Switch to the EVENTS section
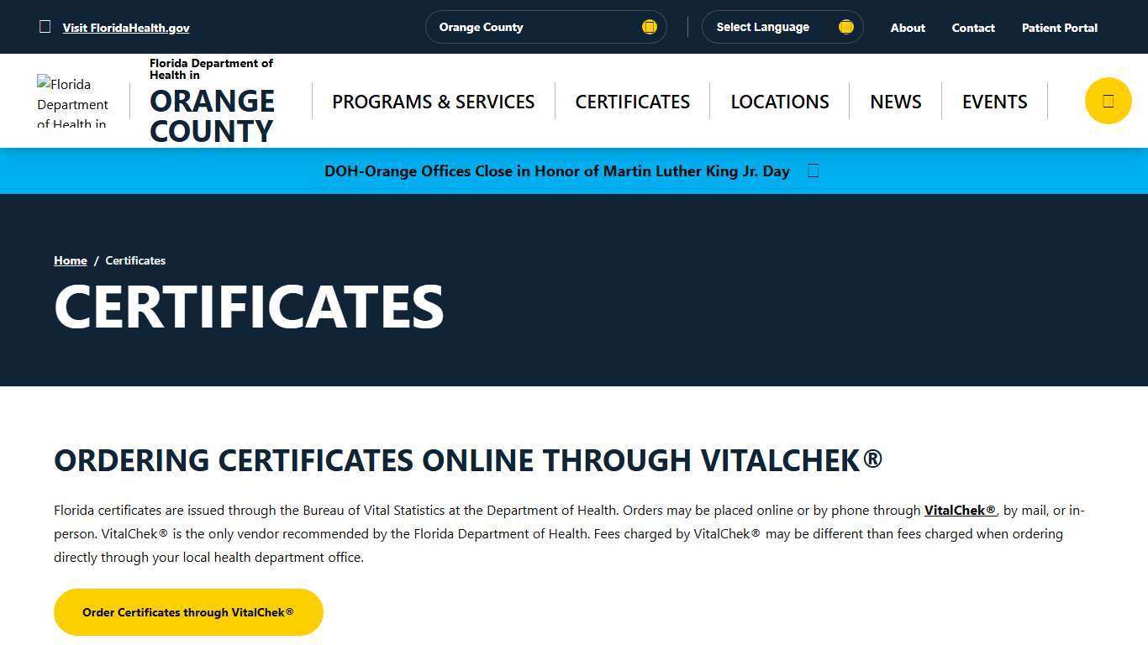The image size is (1148, 645). pos(994,101)
